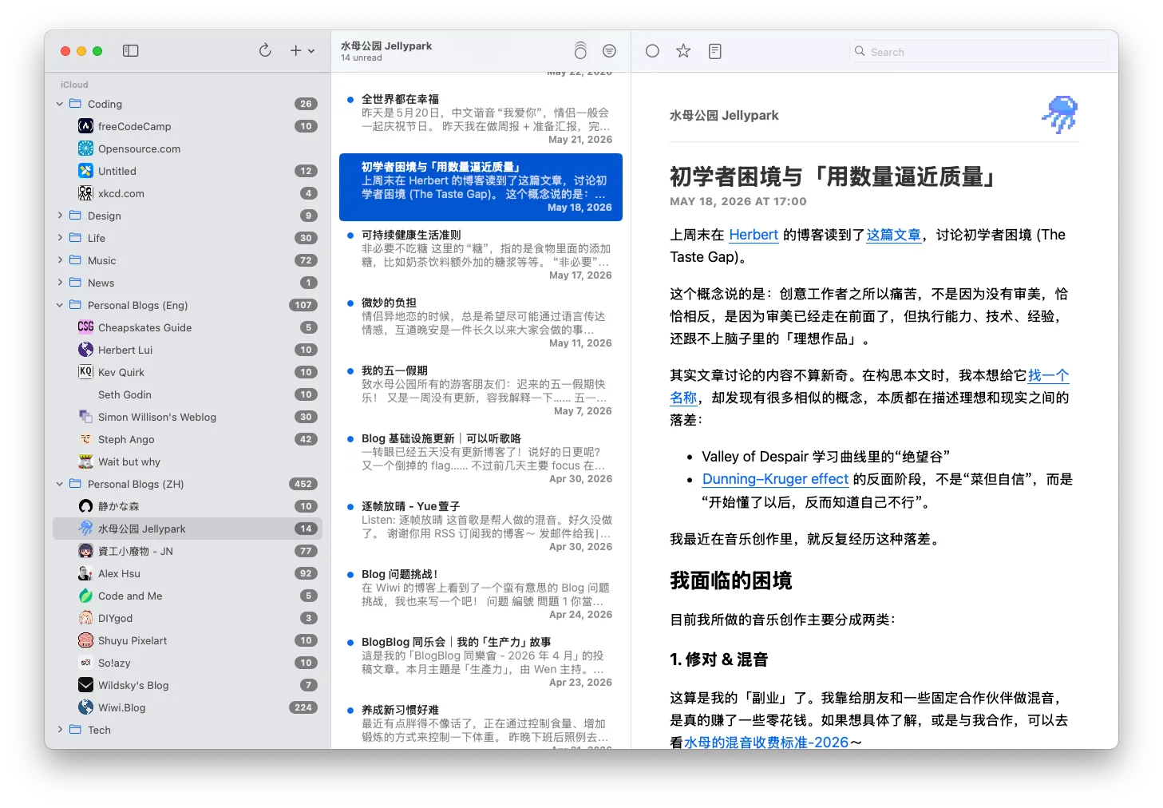
Task: Open 逐帧放晴 - Yue萱子 article
Action: (481, 526)
